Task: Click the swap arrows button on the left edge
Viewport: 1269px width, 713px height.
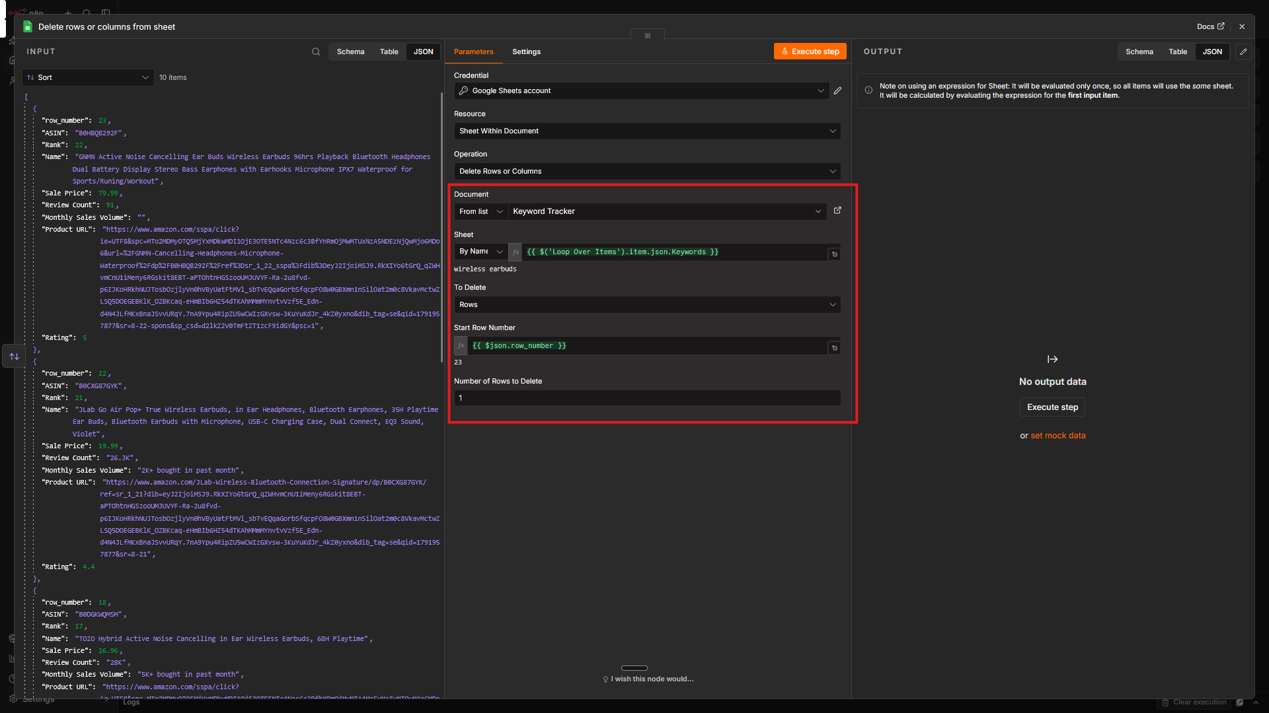Action: point(14,356)
